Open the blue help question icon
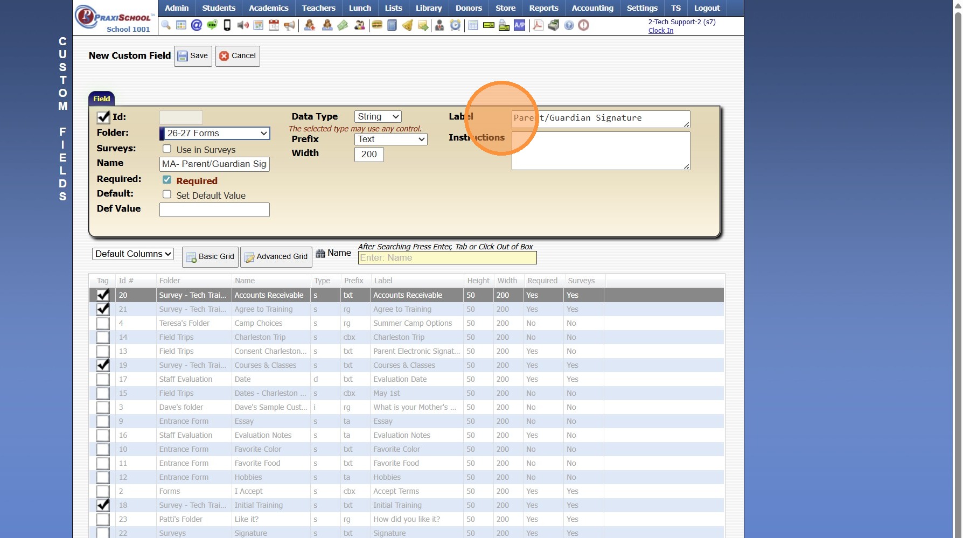963x538 pixels. 569,25
